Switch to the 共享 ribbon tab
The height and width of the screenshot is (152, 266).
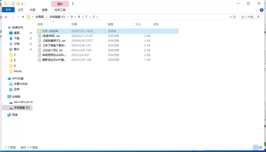coord(33,10)
